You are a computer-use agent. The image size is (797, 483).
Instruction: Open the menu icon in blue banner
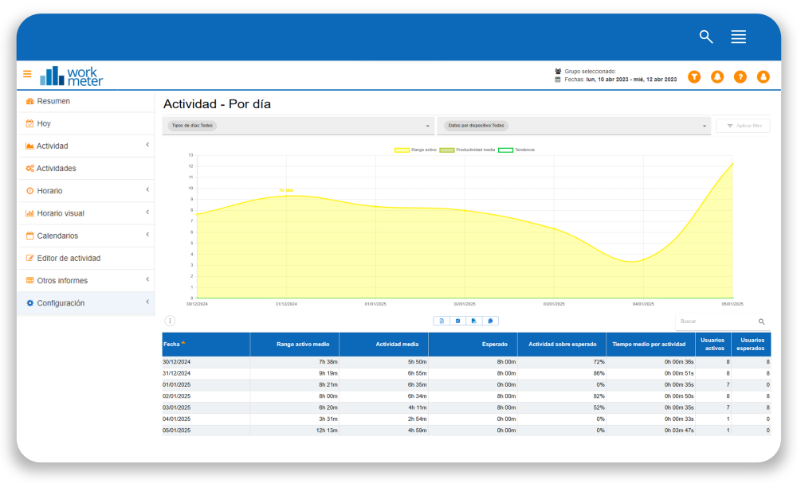pos(738,37)
